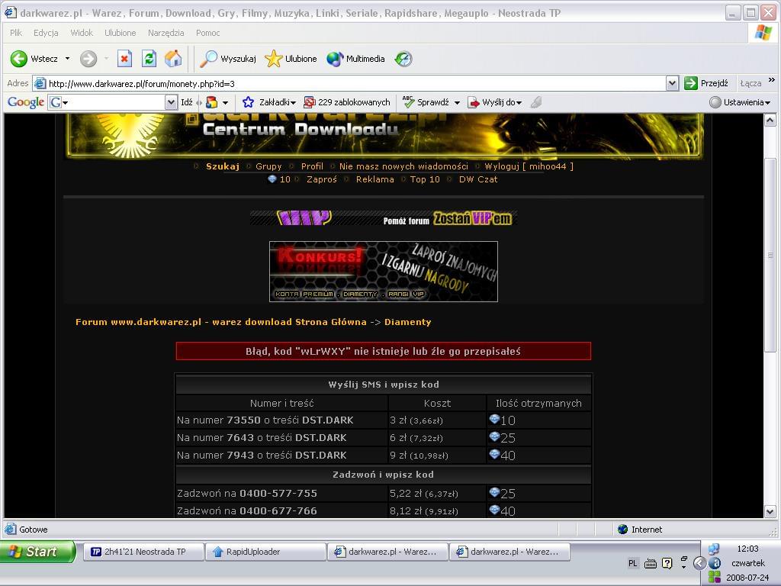Go to the Home page icon
The image size is (781, 586).
point(174,59)
